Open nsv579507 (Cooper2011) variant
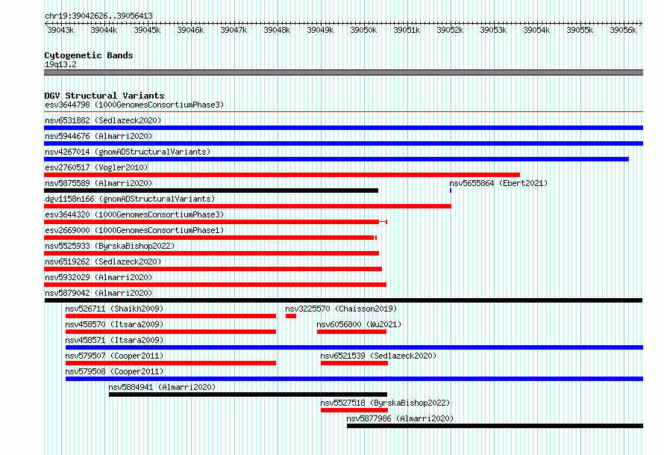This screenshot has width=664, height=455. (114, 356)
